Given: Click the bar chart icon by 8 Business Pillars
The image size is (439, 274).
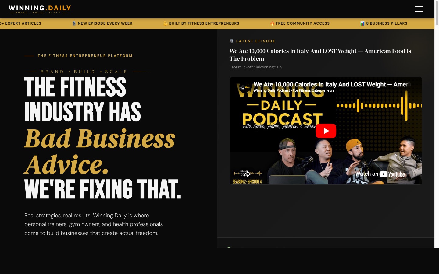Looking at the screenshot, I should tap(362, 23).
